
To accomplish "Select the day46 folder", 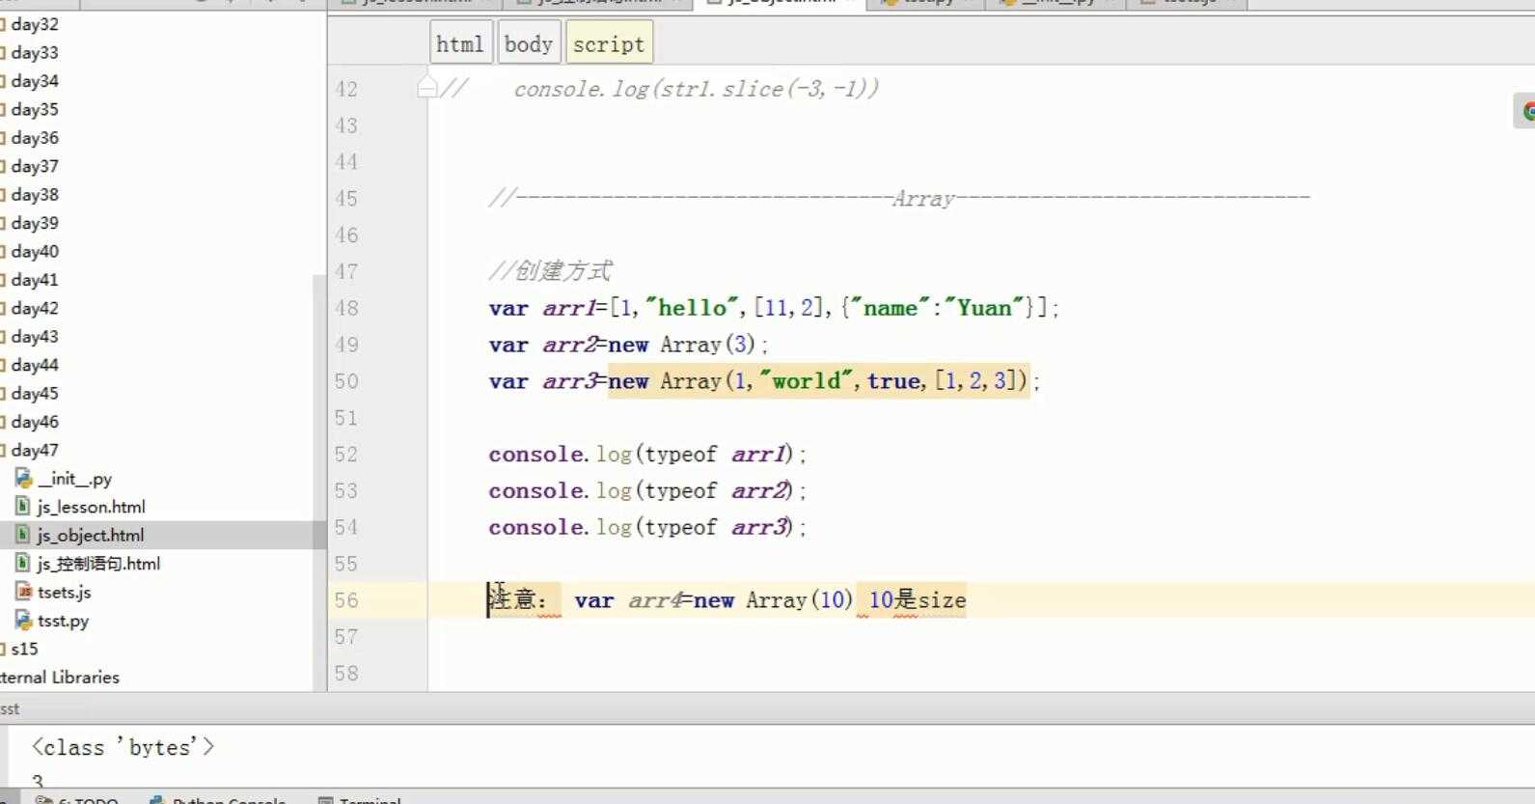I will pyautogui.click(x=35, y=422).
